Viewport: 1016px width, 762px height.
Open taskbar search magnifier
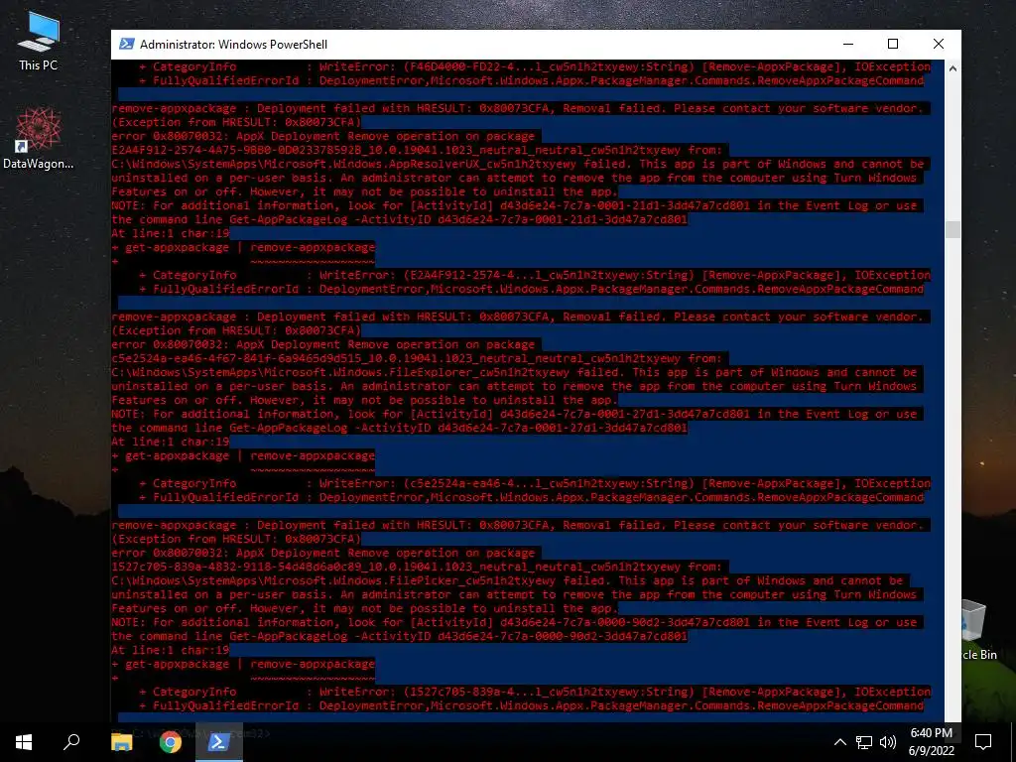click(x=71, y=742)
